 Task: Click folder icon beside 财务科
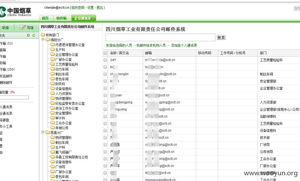tap(52, 84)
